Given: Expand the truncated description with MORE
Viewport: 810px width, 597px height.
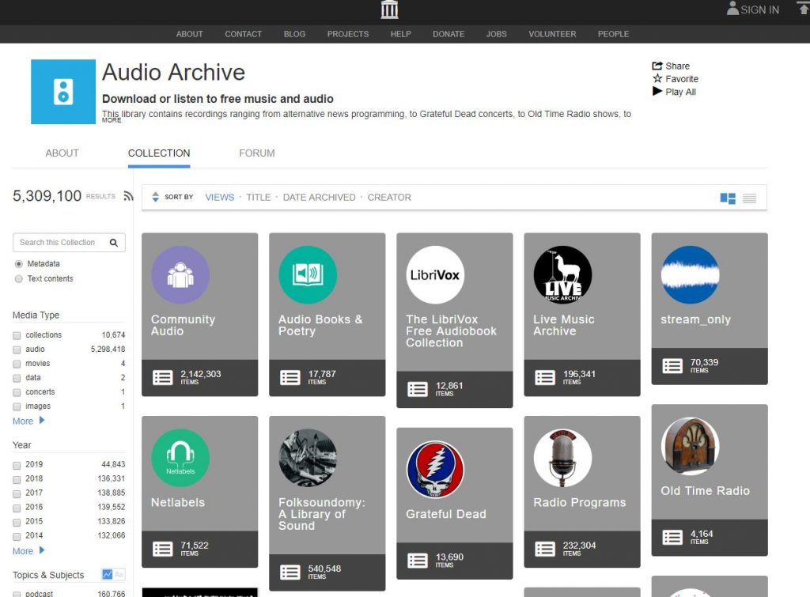Looking at the screenshot, I should click(112, 121).
